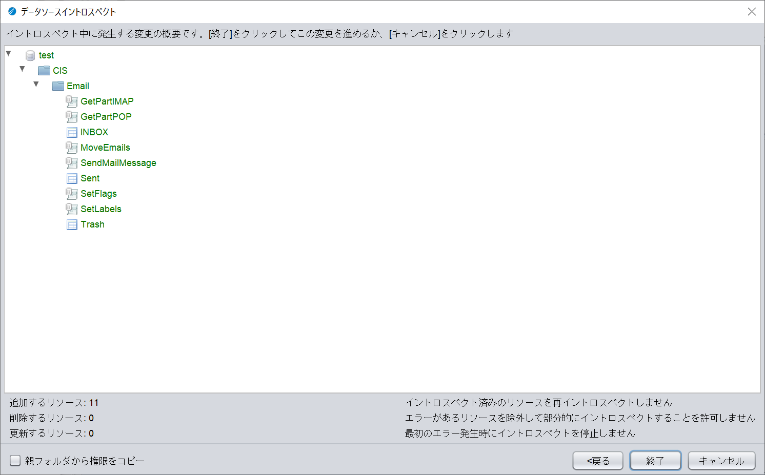This screenshot has height=475, width=765.
Task: Click the Trash table icon
Action: point(72,224)
